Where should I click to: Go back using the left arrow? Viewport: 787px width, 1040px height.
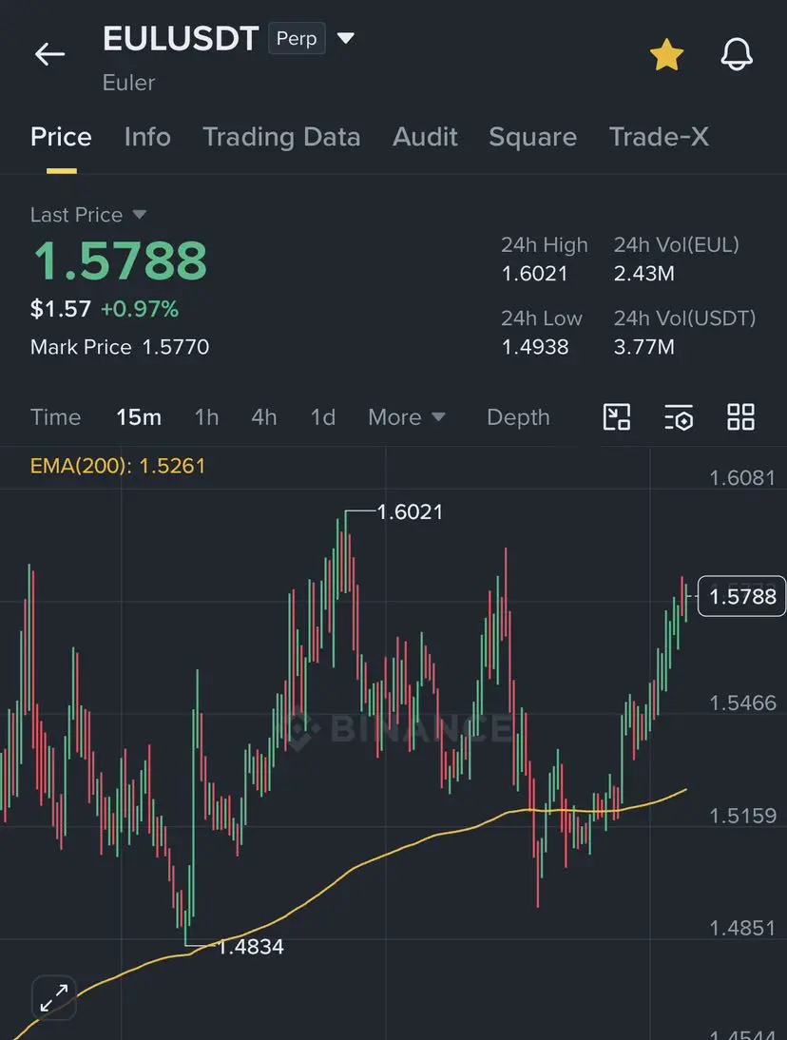[49, 54]
